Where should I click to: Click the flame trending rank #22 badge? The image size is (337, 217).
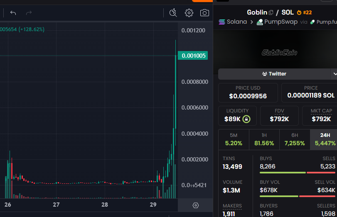tap(304, 12)
